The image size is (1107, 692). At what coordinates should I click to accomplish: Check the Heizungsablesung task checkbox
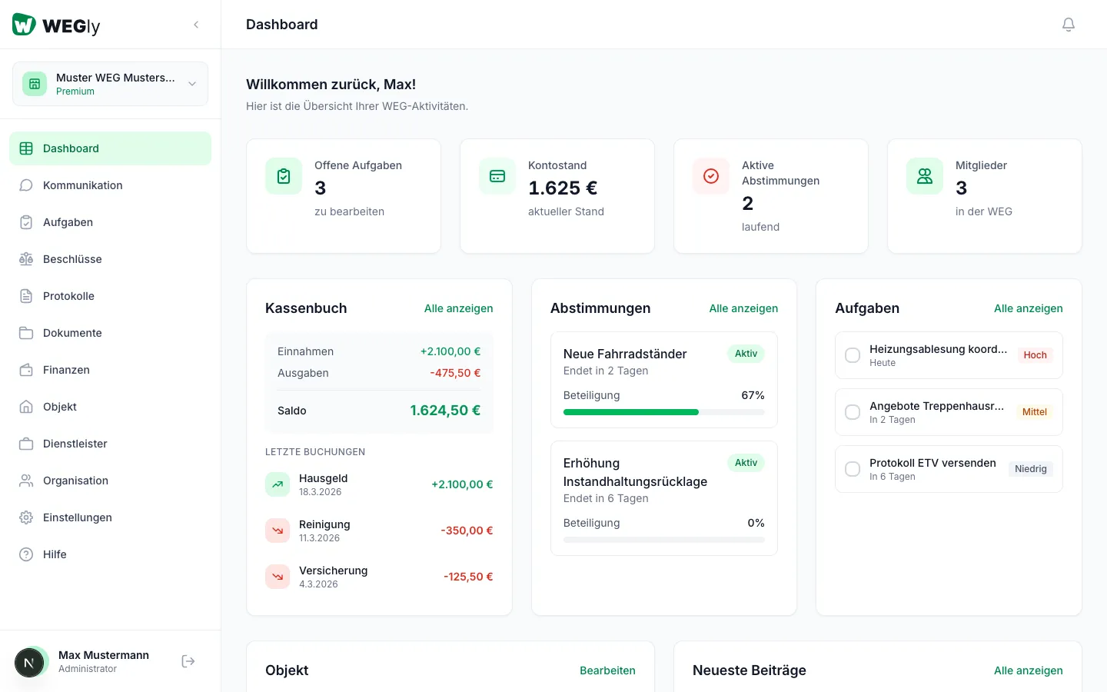[853, 355]
